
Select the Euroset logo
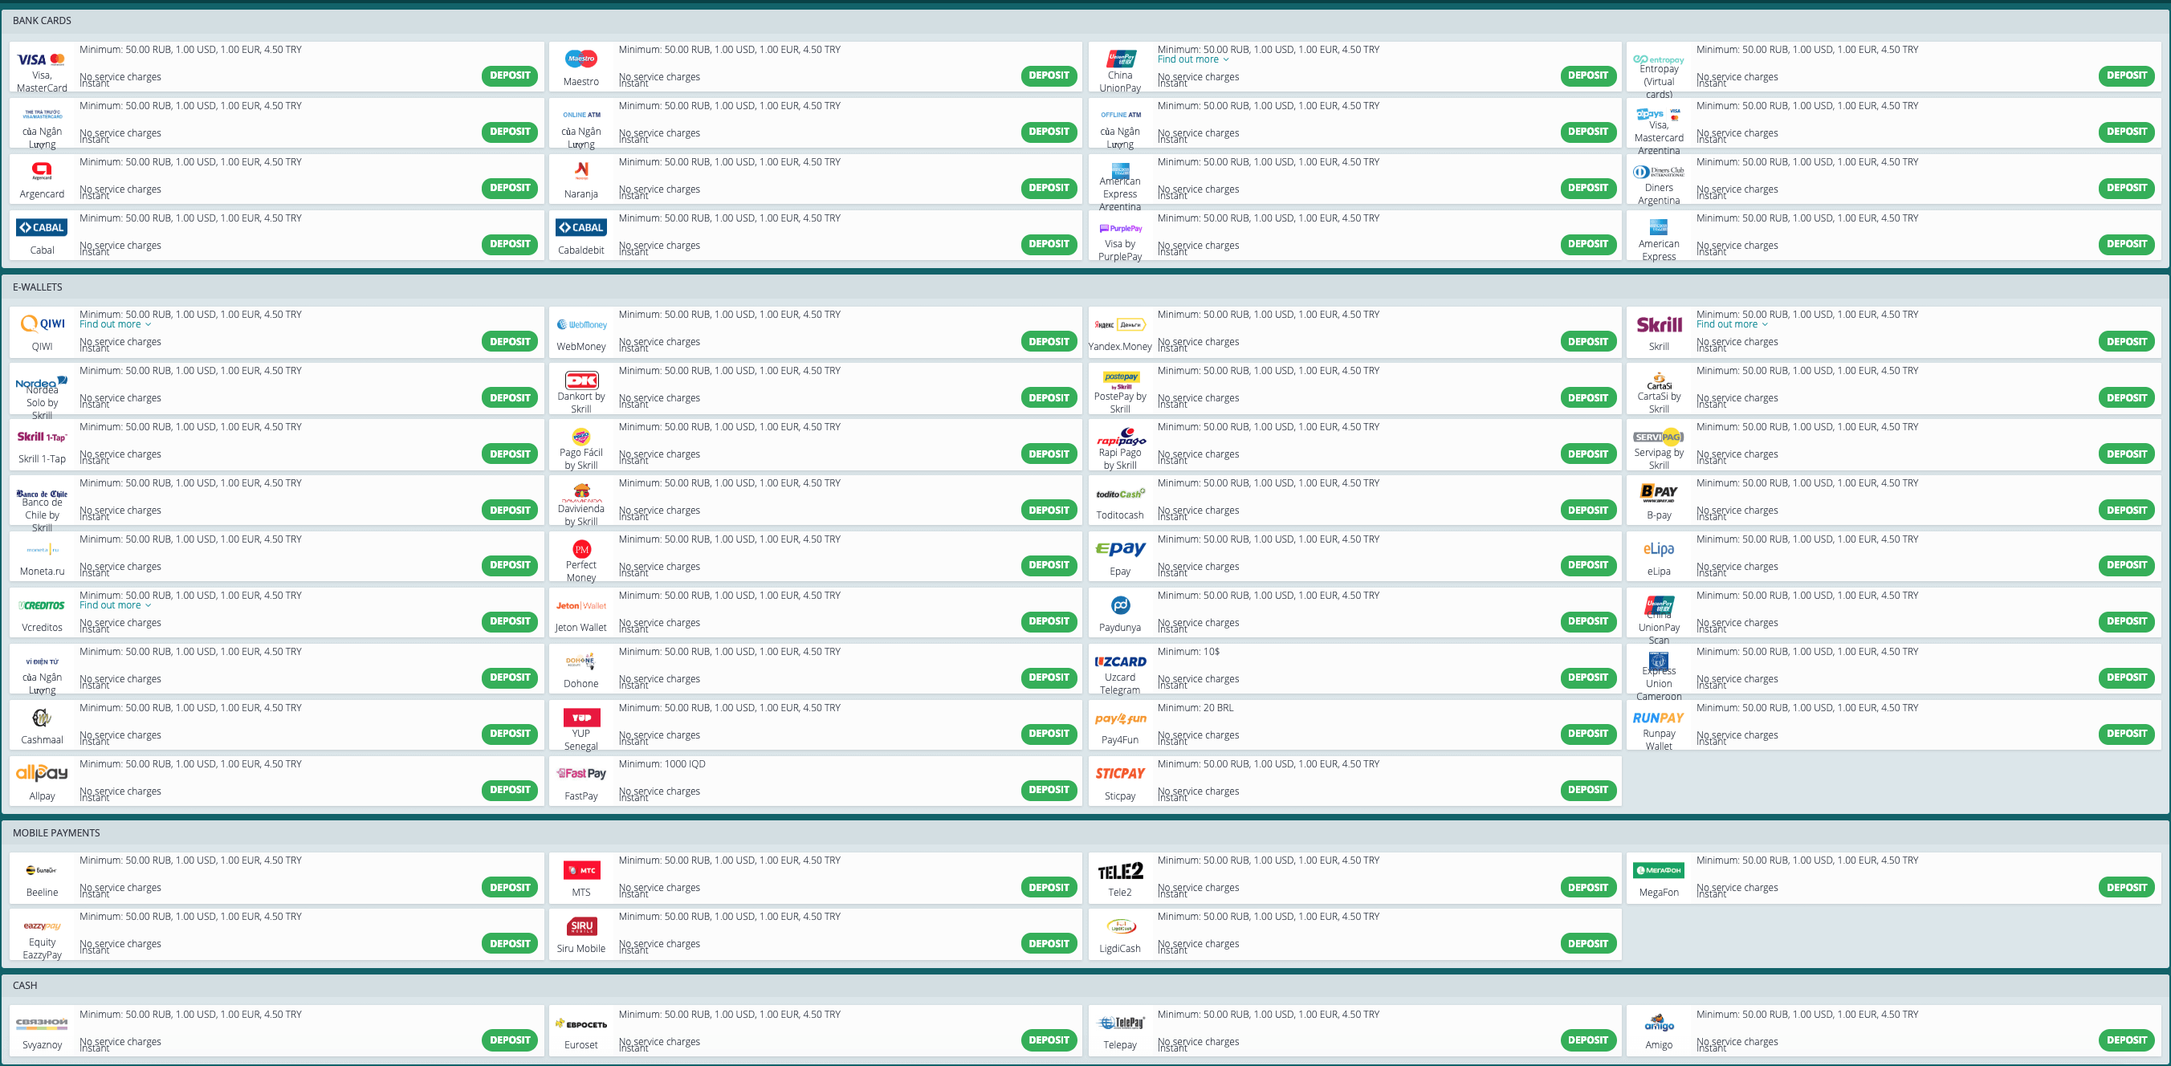(580, 1024)
